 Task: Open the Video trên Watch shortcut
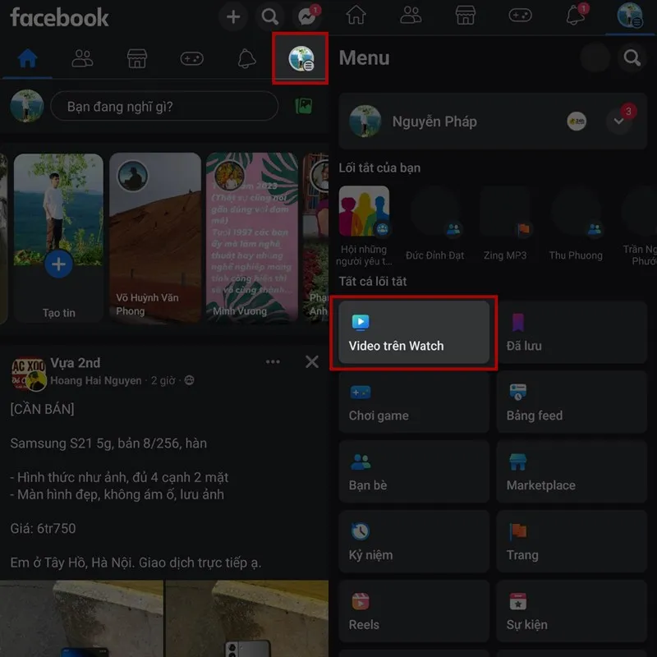[x=413, y=332]
